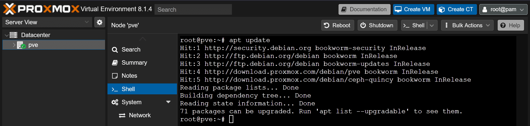Select the pve tree item

[x=54, y=45]
